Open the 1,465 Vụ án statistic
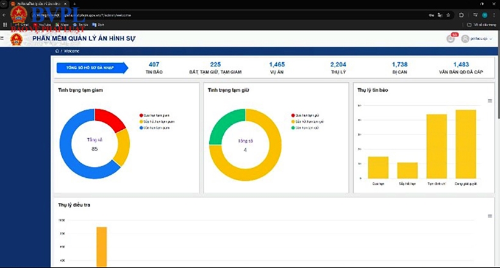This screenshot has width=500, height=268. (277, 68)
